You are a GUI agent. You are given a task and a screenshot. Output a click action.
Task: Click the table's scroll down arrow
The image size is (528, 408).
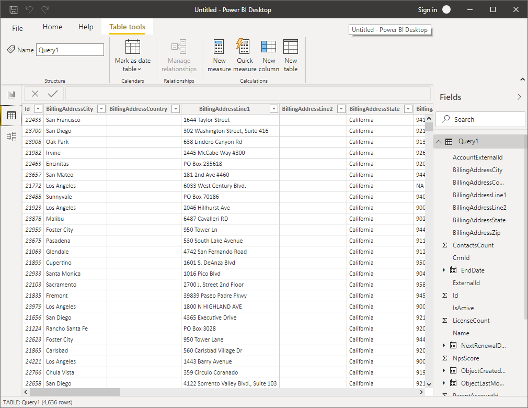pyautogui.click(x=429, y=384)
